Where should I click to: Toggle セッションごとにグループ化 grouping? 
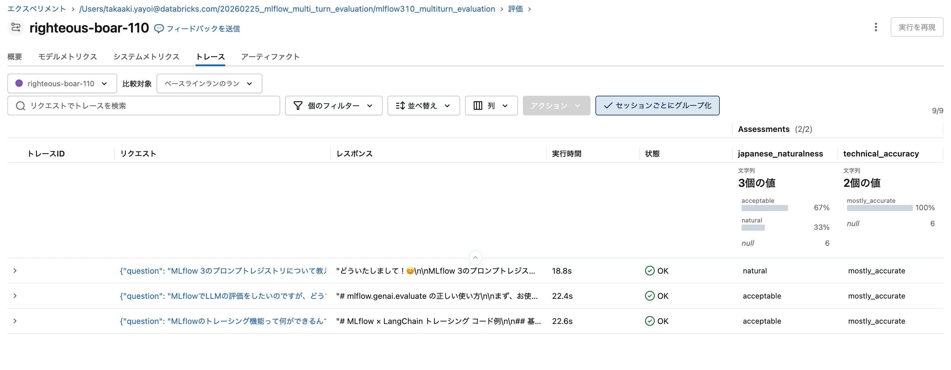point(657,105)
